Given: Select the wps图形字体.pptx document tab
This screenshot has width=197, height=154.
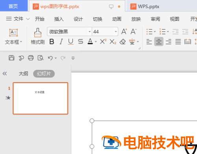Looking at the screenshot, I should pos(77,6).
